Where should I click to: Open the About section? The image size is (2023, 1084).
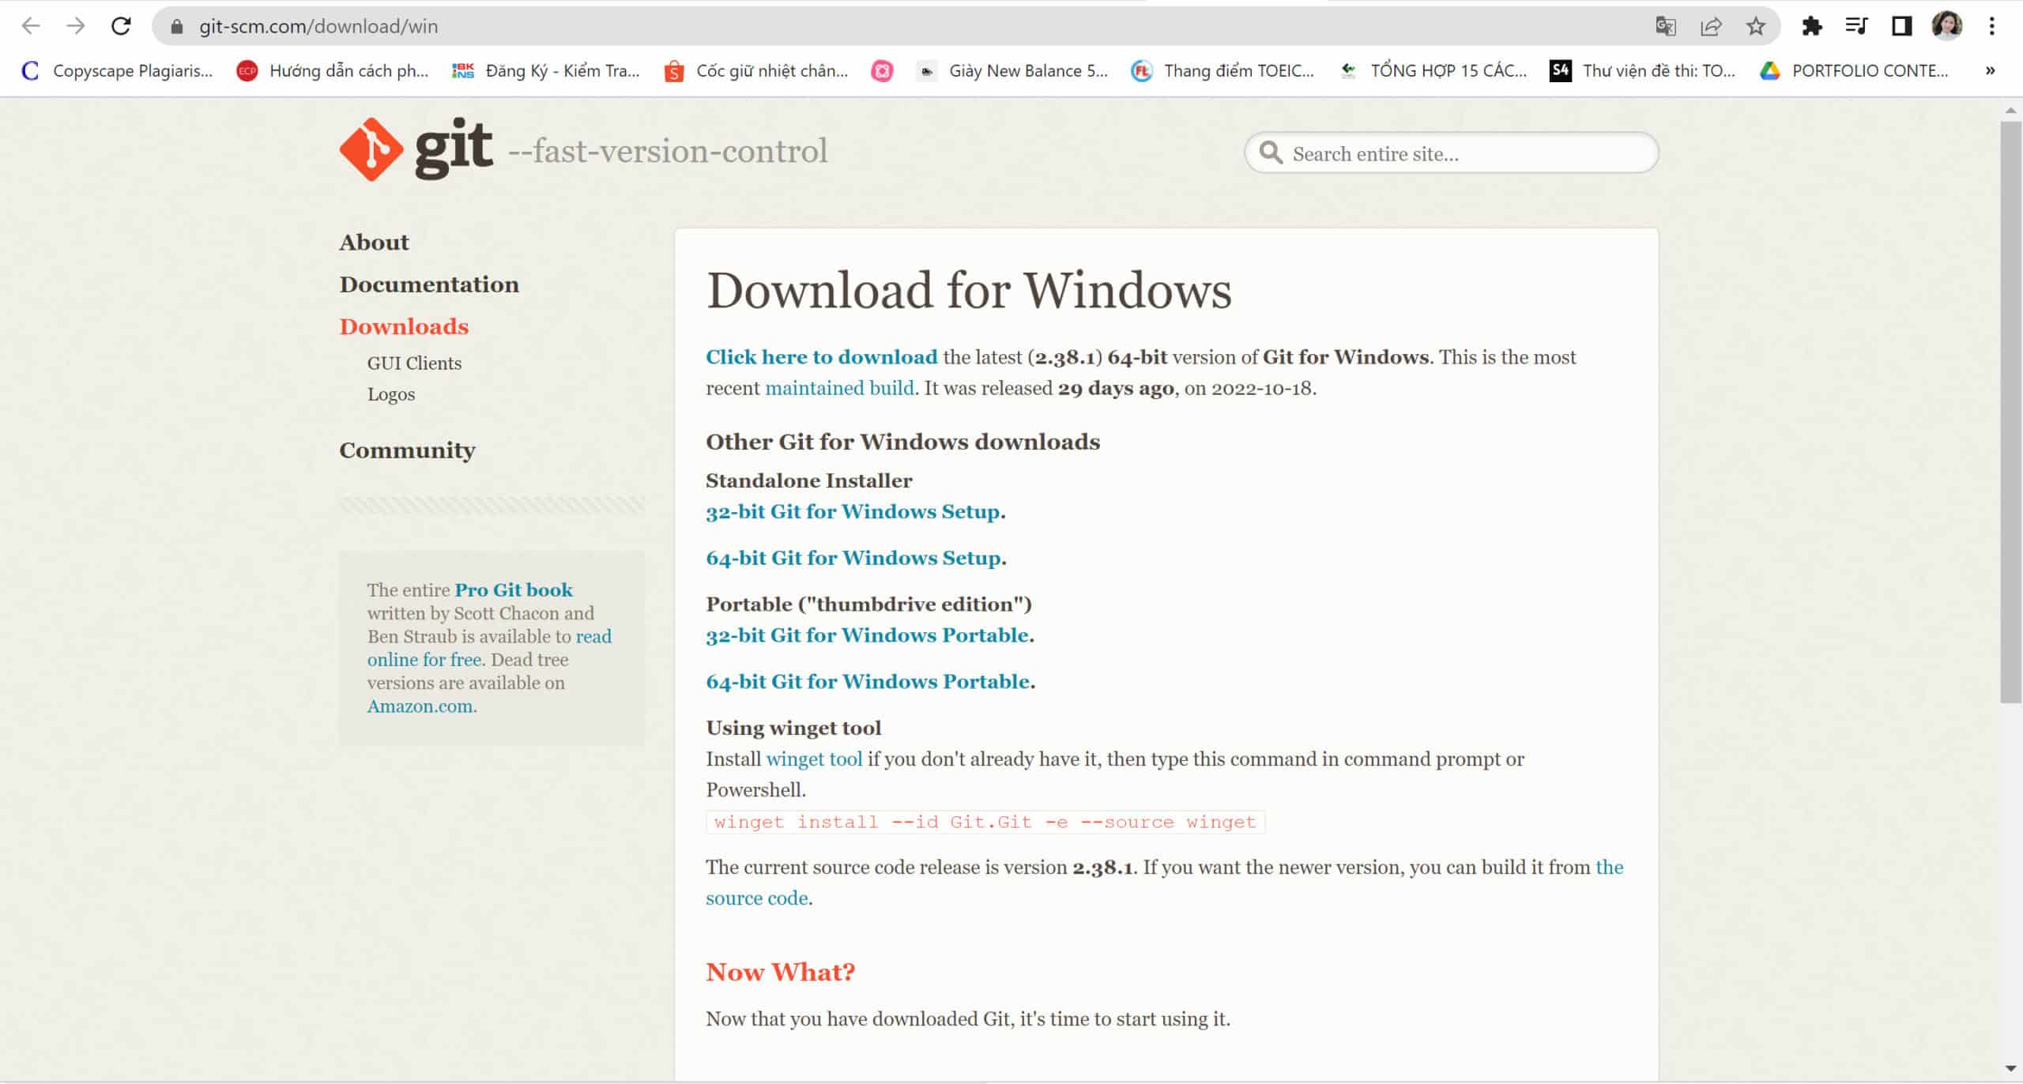pos(374,243)
